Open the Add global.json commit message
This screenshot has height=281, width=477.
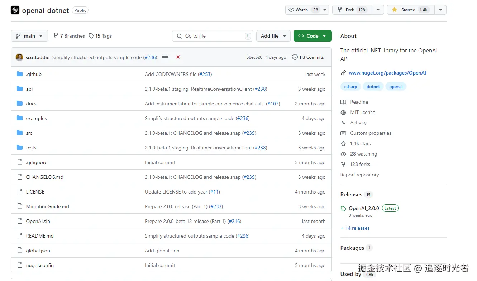(x=162, y=251)
